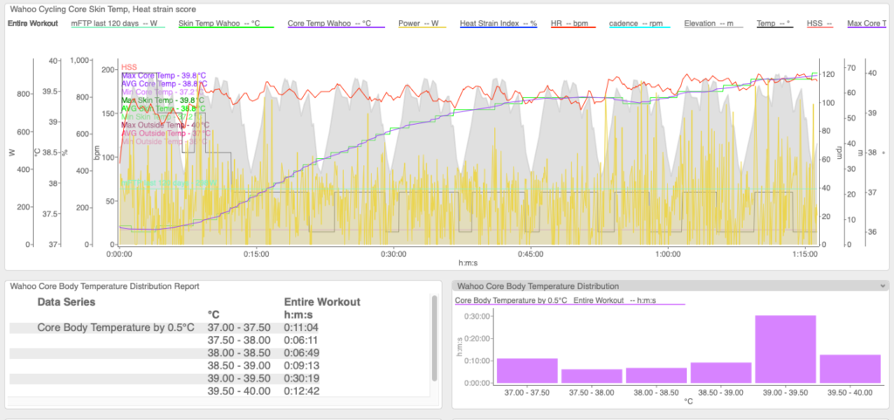Click the 39.50 - 40.00 histogram bar
This screenshot has width=894, height=420.
click(x=849, y=368)
